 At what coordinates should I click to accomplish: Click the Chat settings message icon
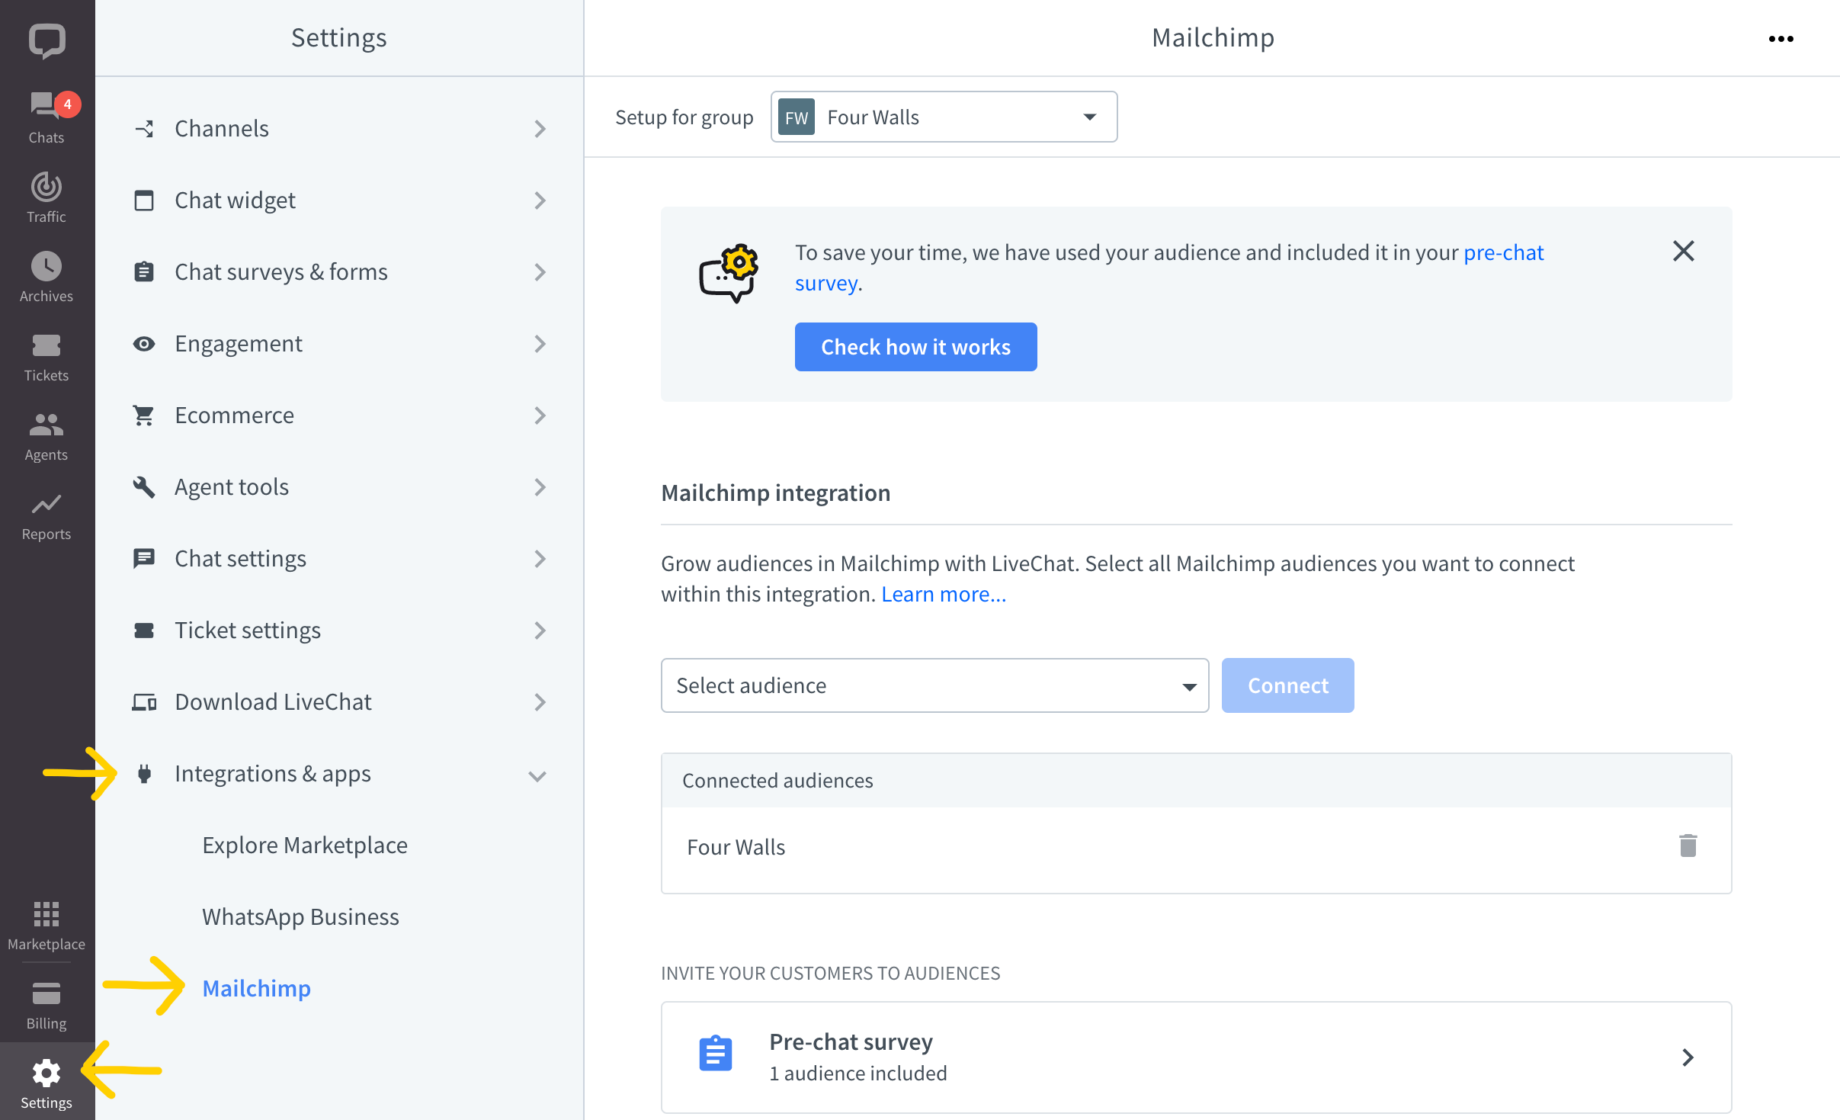[144, 559]
